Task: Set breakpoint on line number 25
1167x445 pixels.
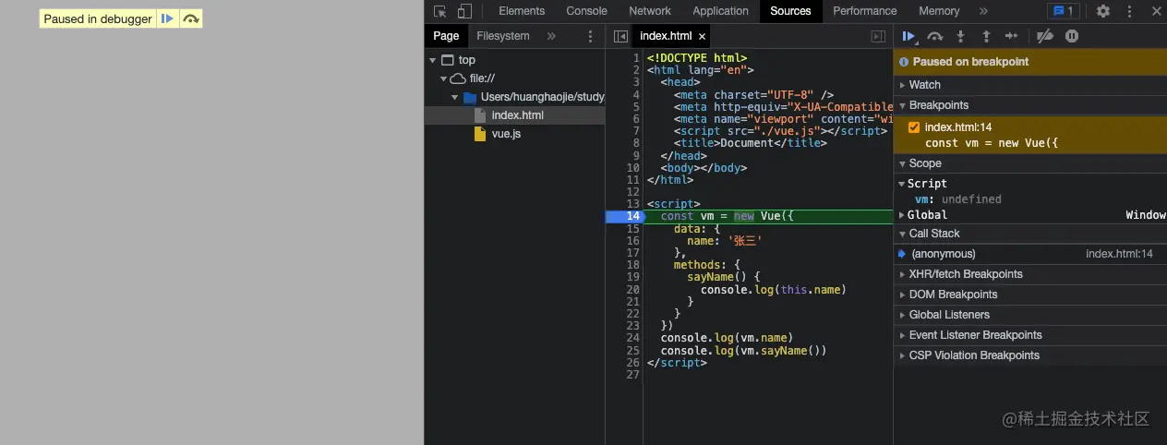Action: point(633,350)
